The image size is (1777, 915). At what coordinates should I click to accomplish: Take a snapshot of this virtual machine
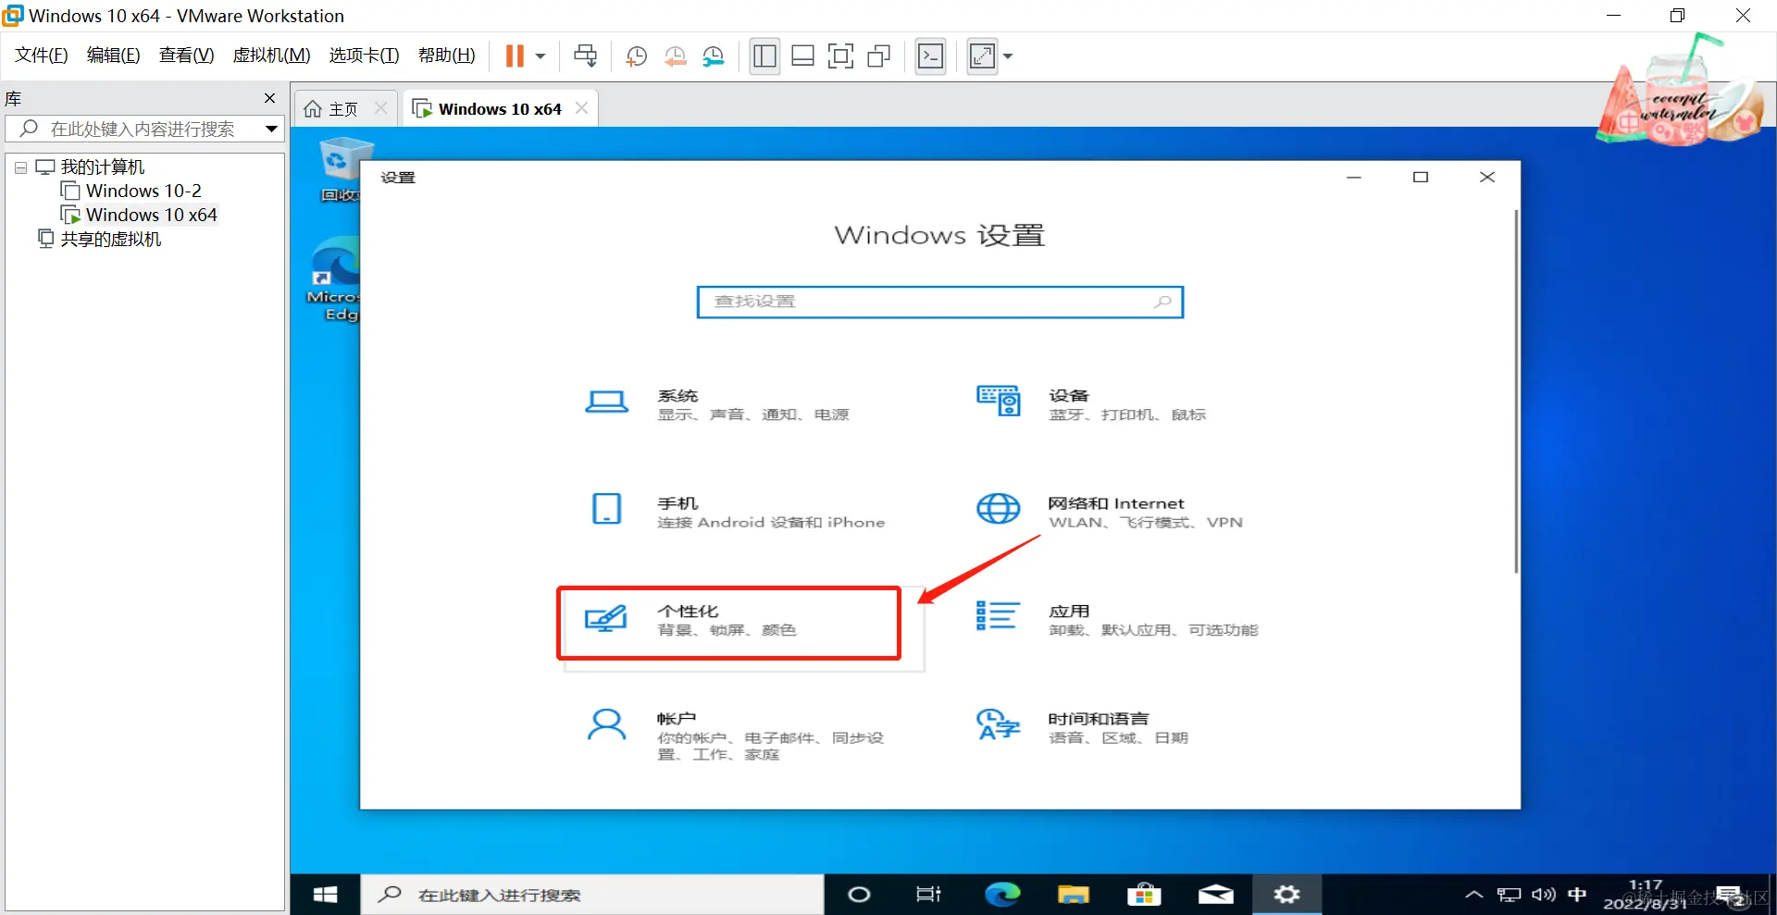636,56
